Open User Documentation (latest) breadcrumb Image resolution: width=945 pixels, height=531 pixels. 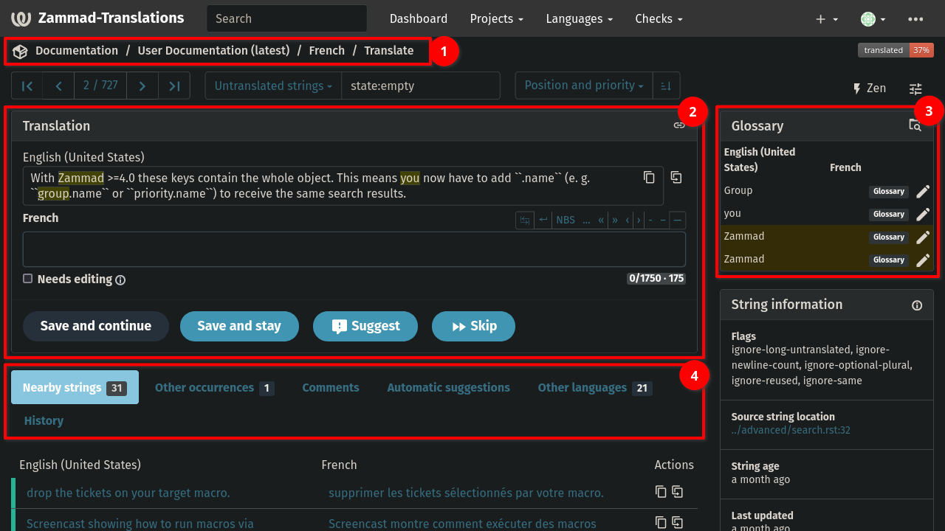coord(213,51)
